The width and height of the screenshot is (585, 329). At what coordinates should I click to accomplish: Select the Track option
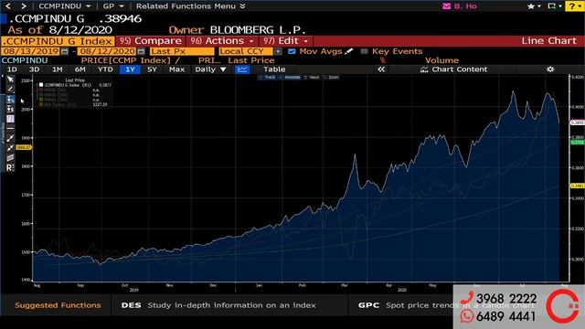(x=268, y=77)
